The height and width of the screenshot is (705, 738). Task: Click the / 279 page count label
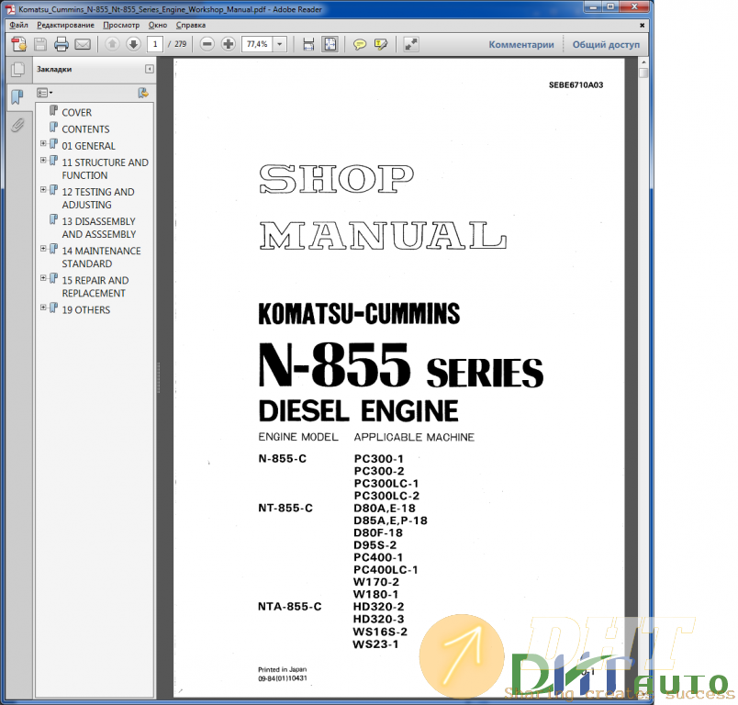pyautogui.click(x=177, y=44)
